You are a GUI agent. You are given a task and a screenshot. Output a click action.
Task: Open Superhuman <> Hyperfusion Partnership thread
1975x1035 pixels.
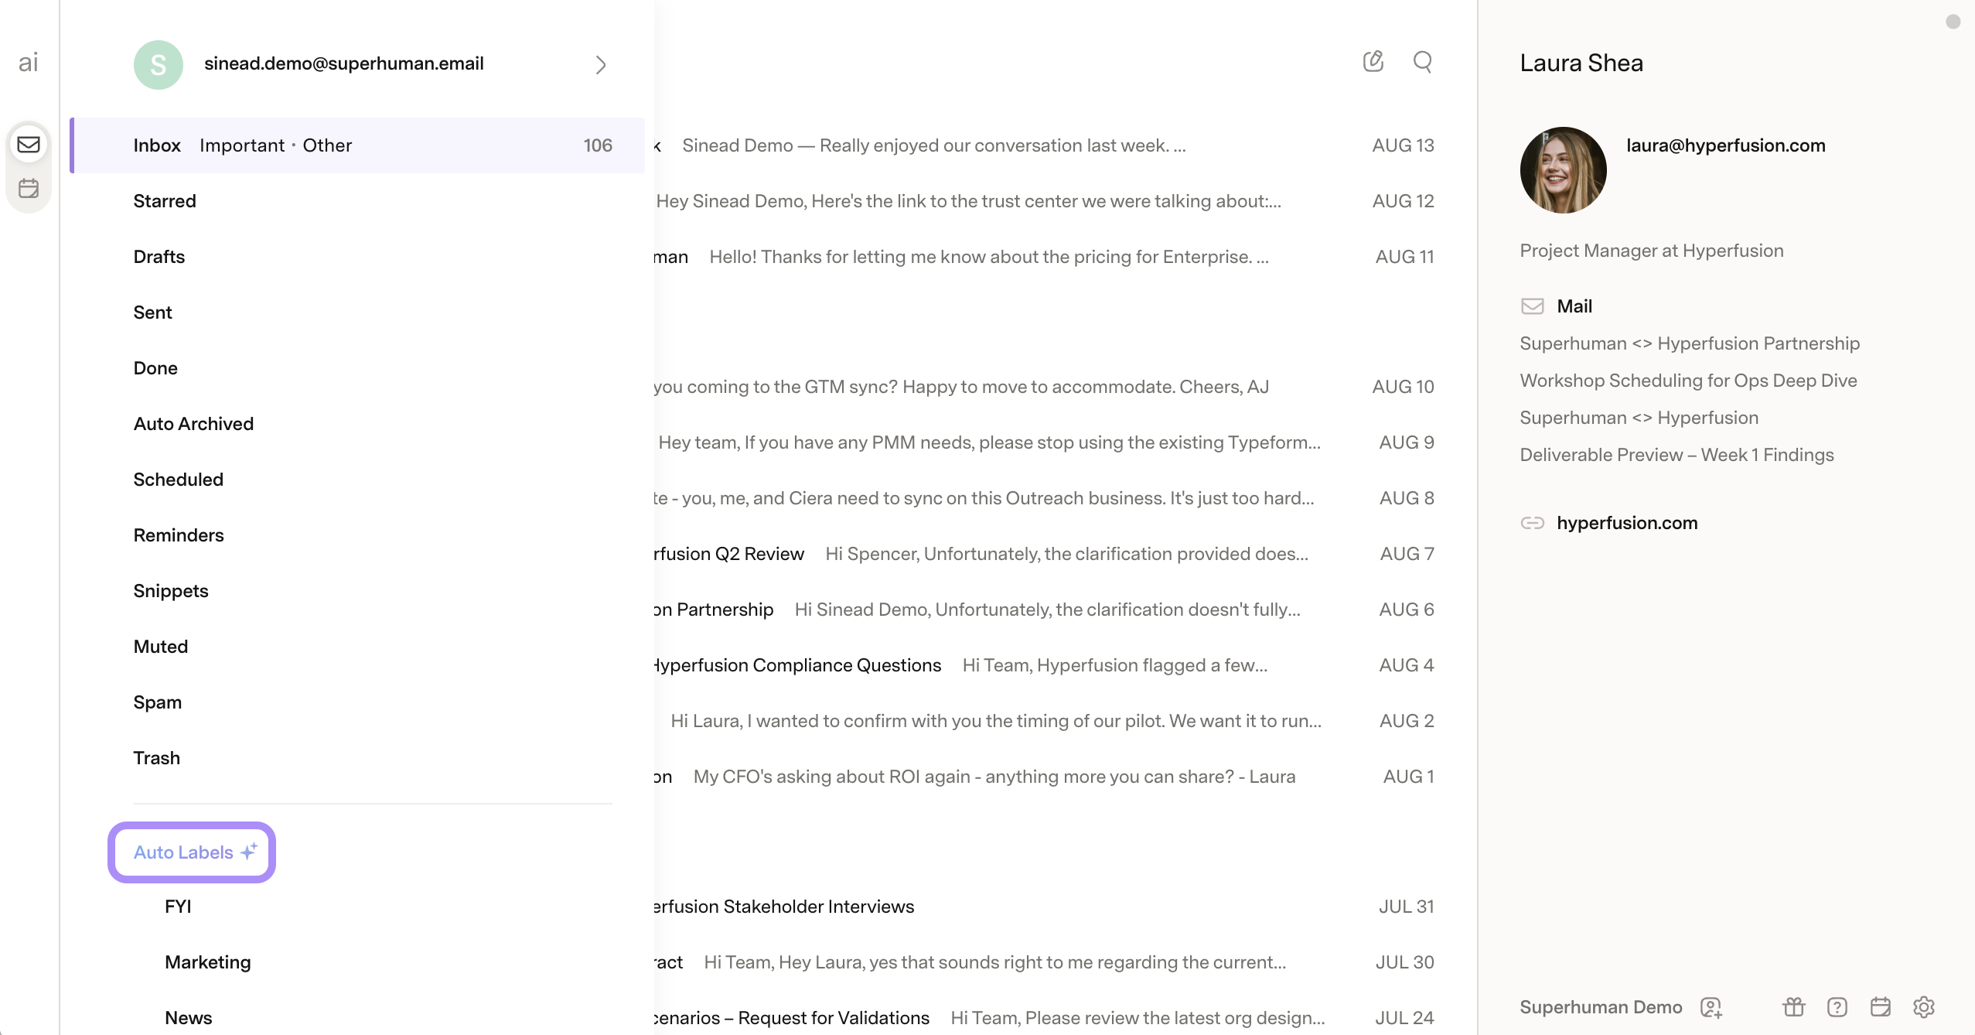click(1690, 343)
